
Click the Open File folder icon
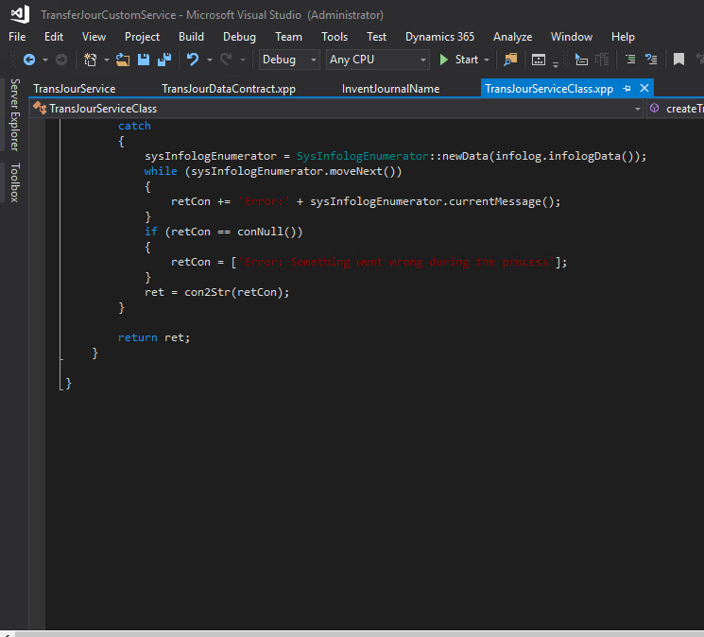(123, 60)
